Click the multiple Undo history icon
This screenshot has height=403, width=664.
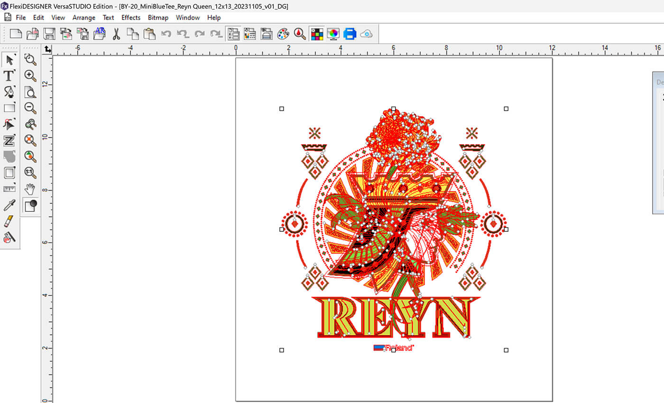coord(183,34)
